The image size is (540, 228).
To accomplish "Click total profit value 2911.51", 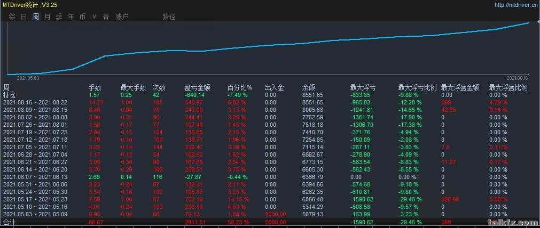I will tap(195, 222).
